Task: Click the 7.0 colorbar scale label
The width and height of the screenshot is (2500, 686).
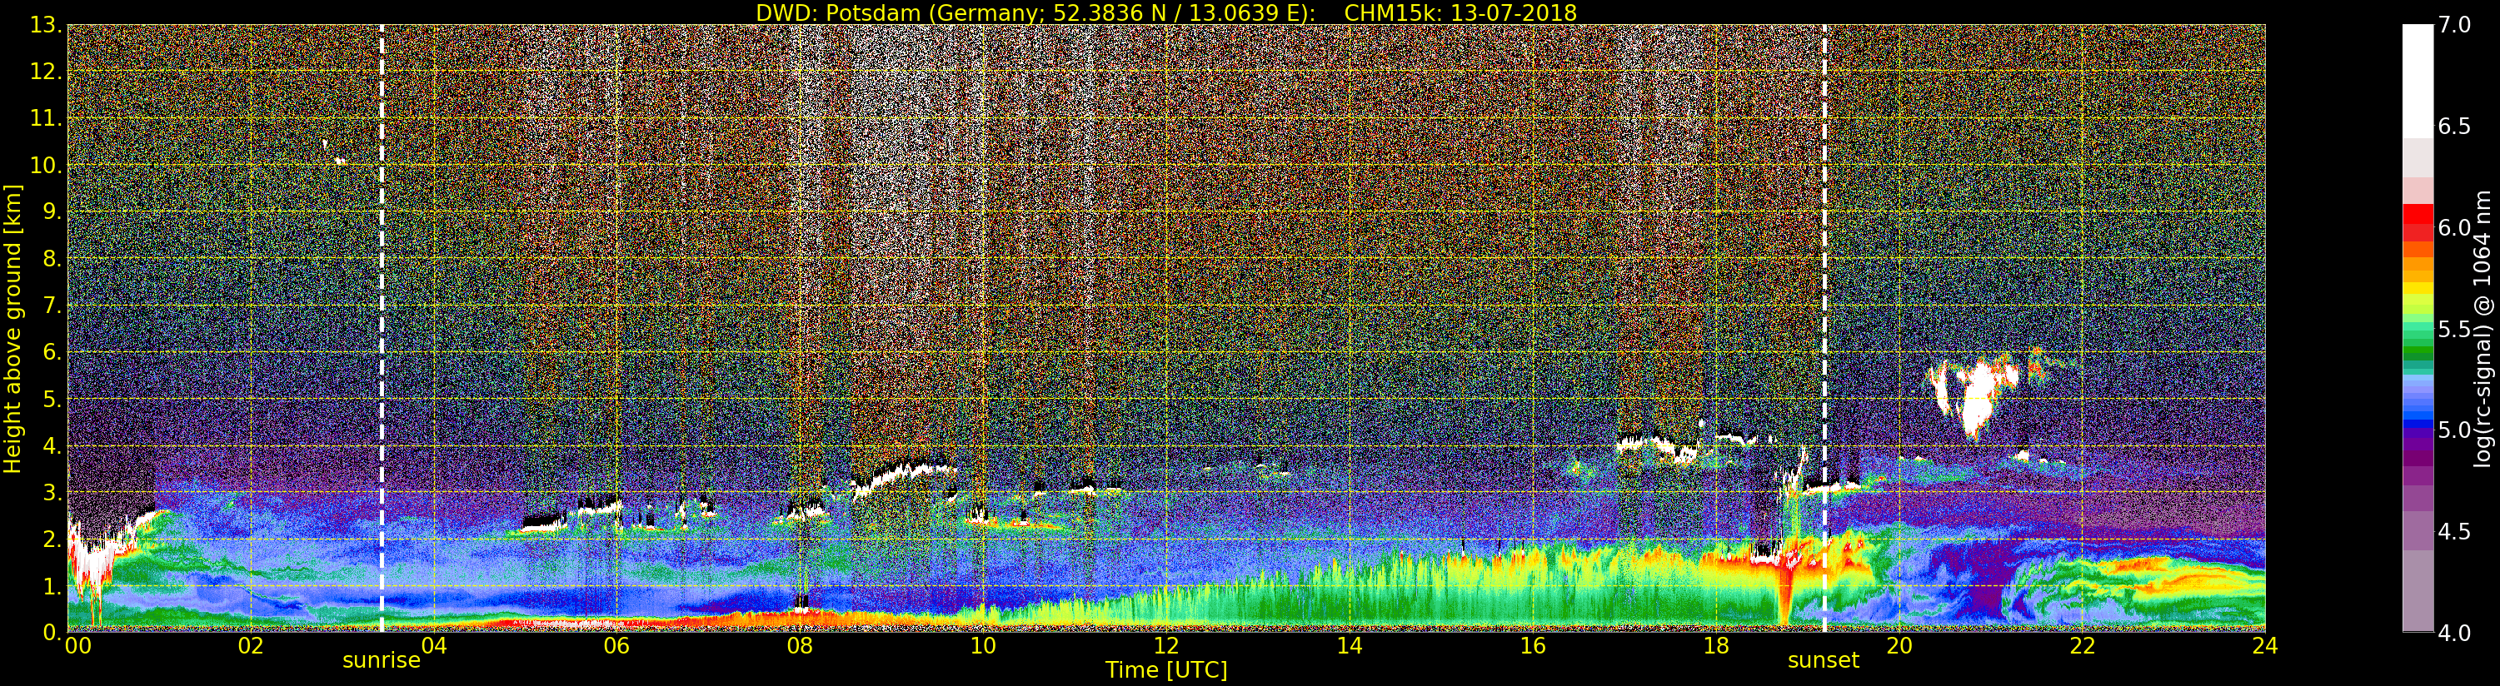Action: (2454, 25)
